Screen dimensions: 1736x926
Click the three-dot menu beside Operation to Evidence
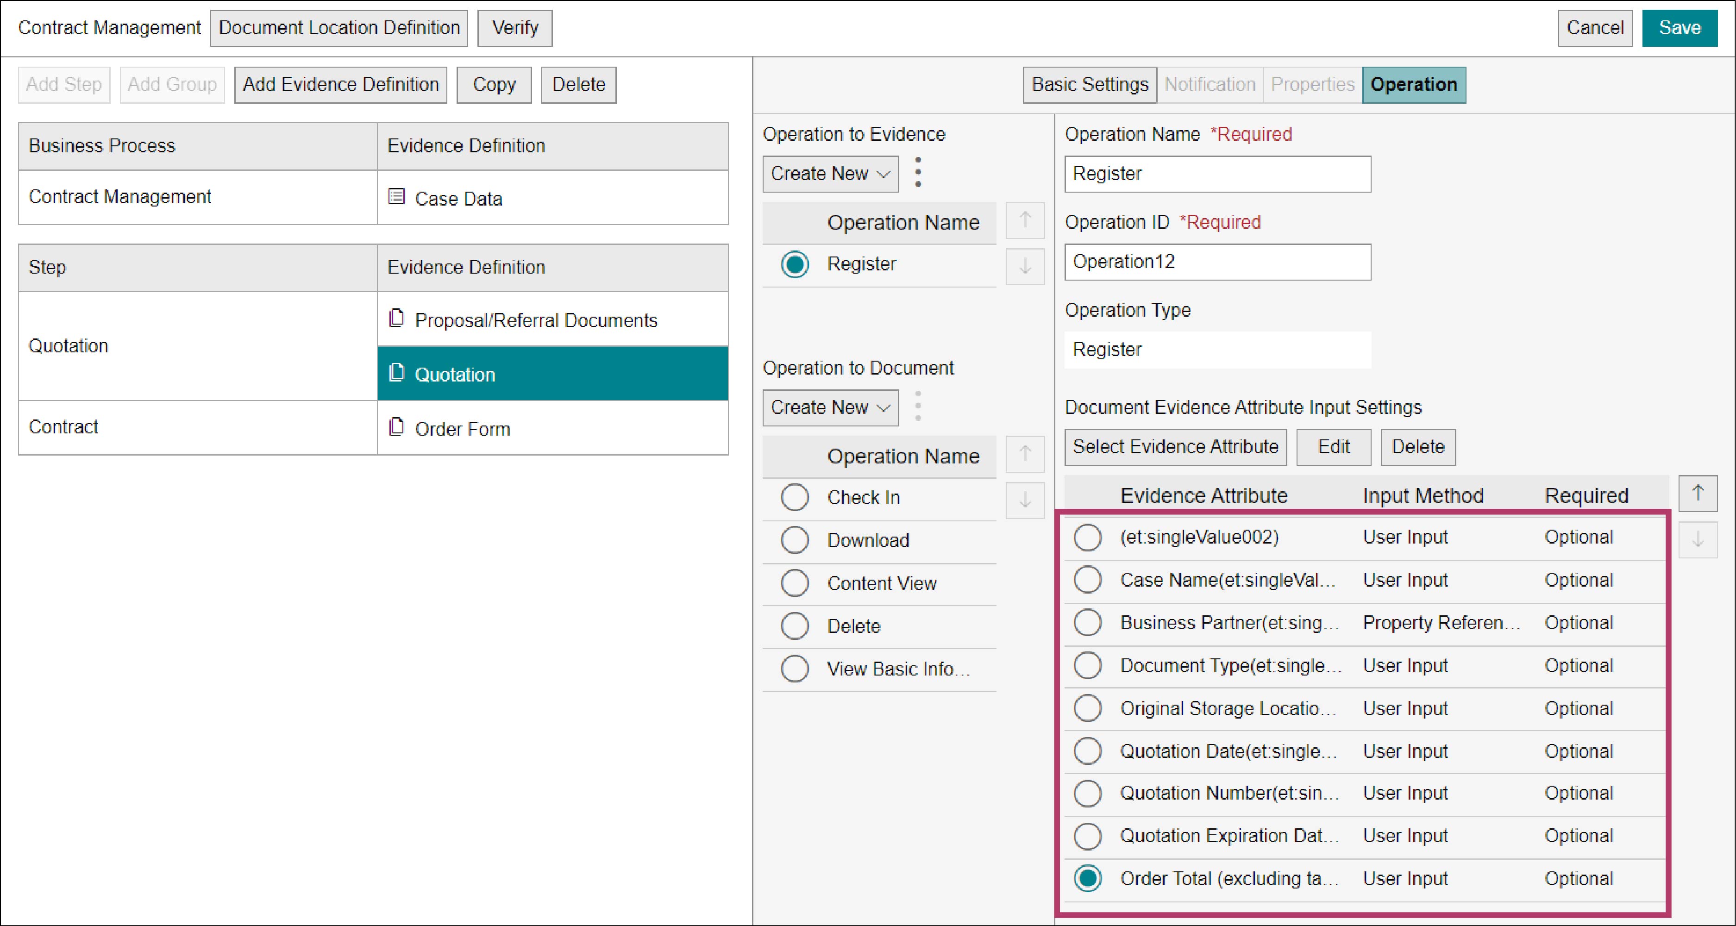918,173
